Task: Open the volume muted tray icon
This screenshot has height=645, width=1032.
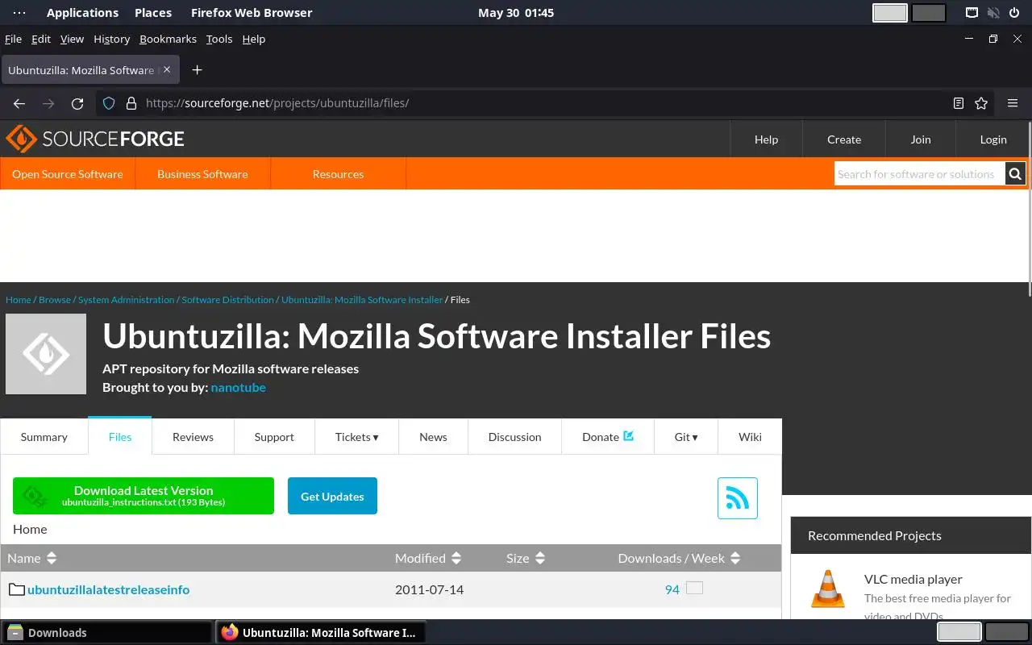Action: 993,13
